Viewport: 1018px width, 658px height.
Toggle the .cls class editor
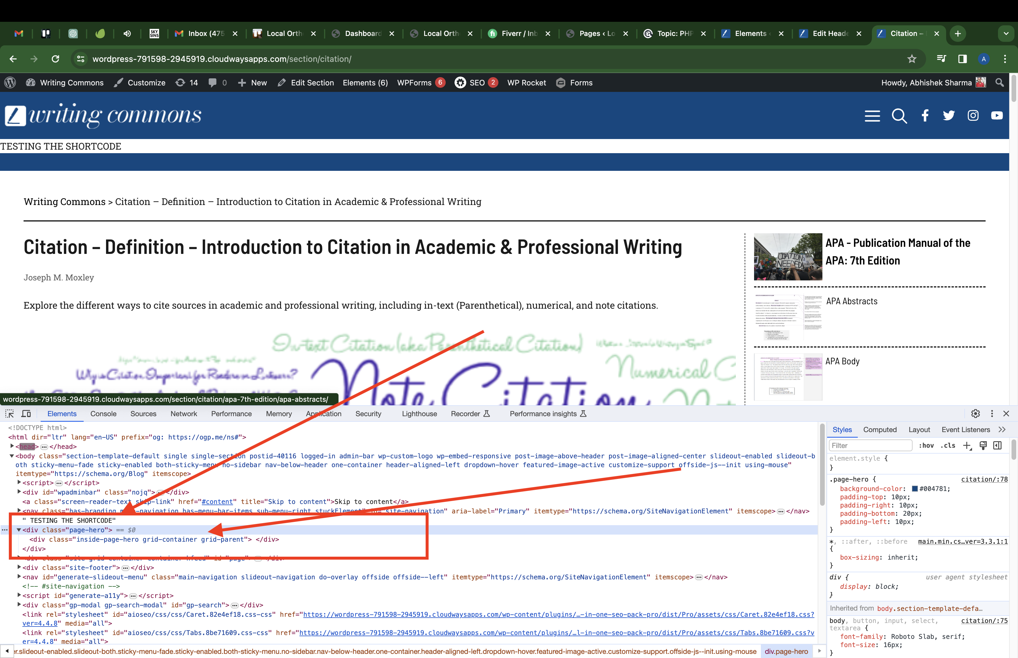(x=948, y=445)
